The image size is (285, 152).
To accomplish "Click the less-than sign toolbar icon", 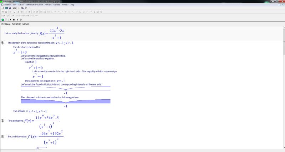I will (x=73, y=12).
